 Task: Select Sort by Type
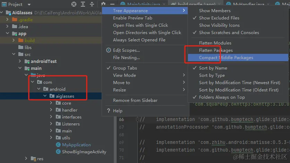click(x=212, y=75)
